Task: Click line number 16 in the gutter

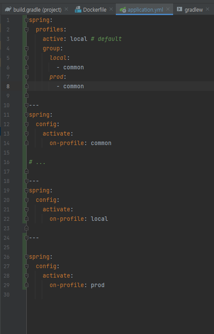Action: 6,162
